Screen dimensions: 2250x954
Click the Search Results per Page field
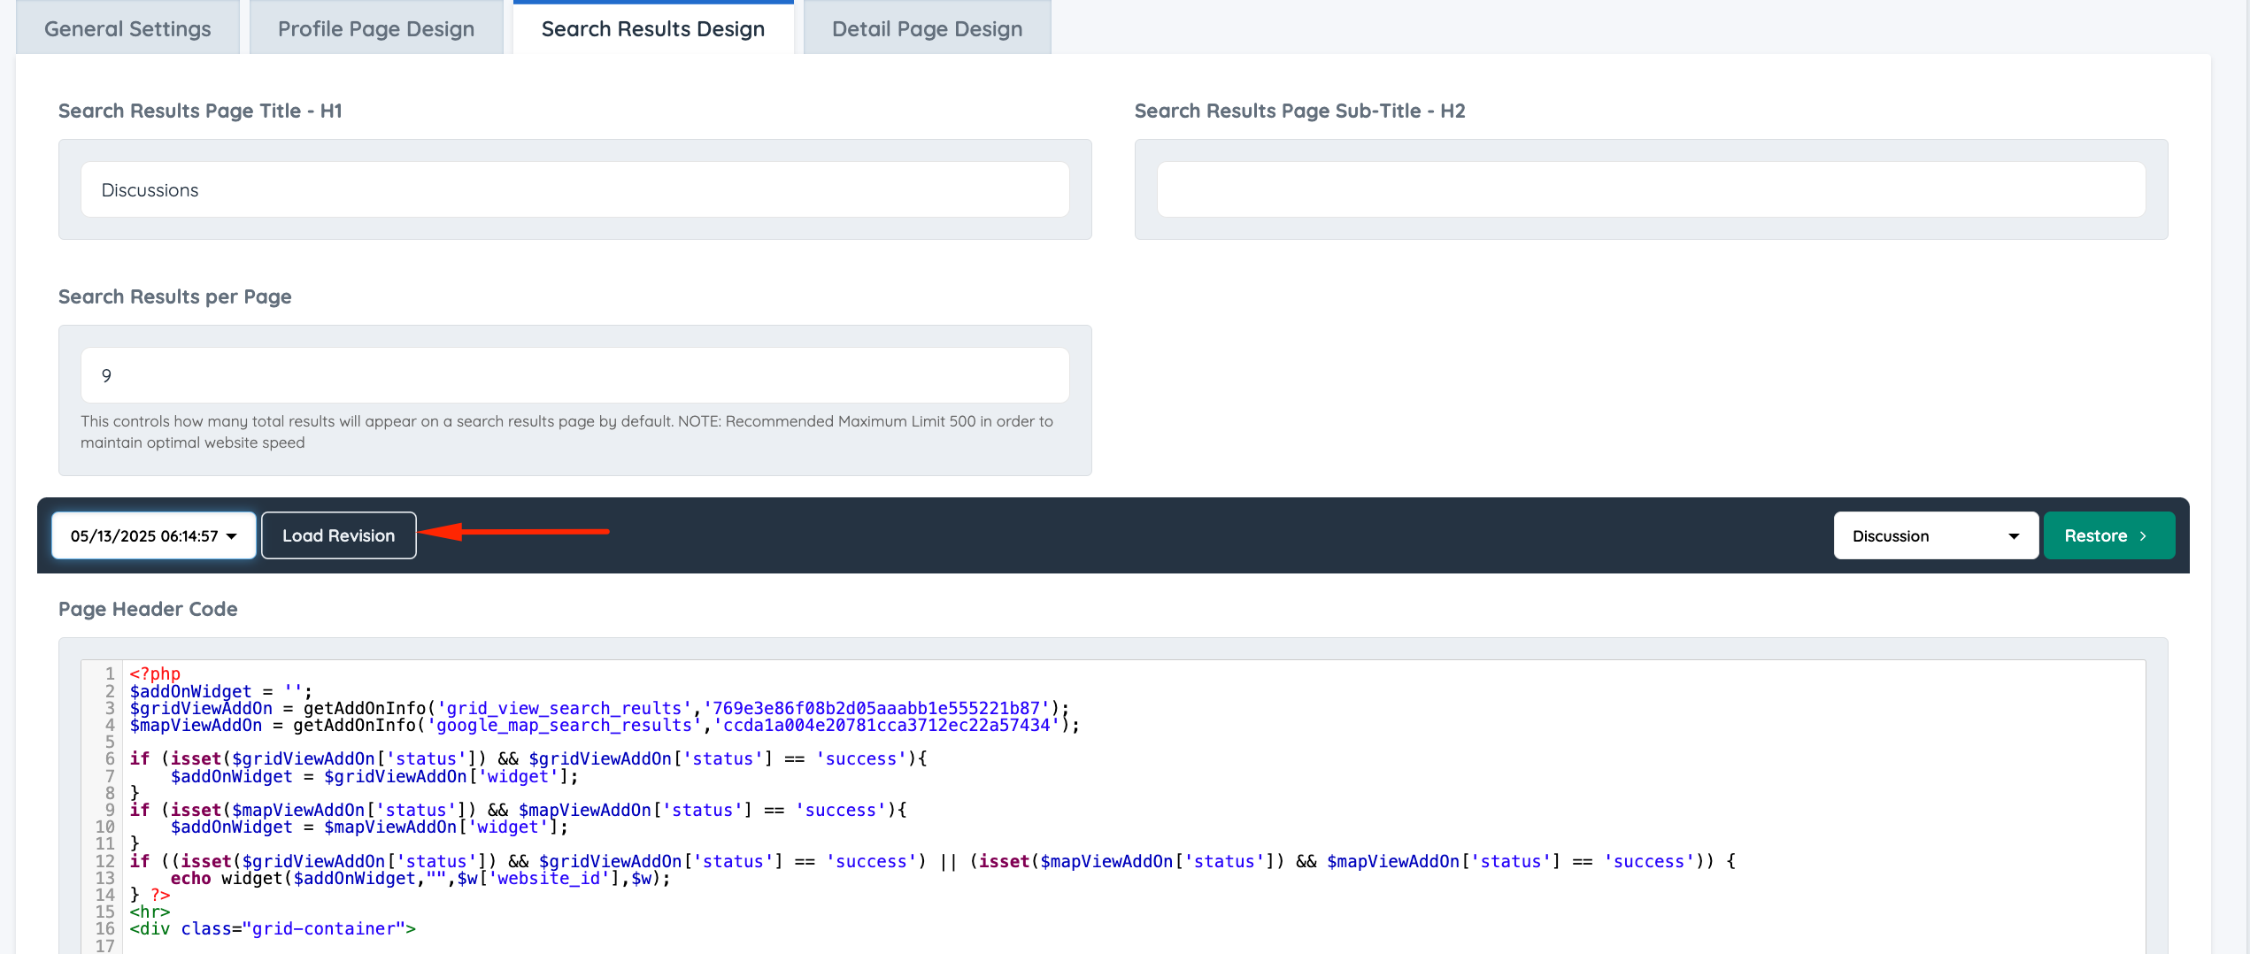pos(575,375)
